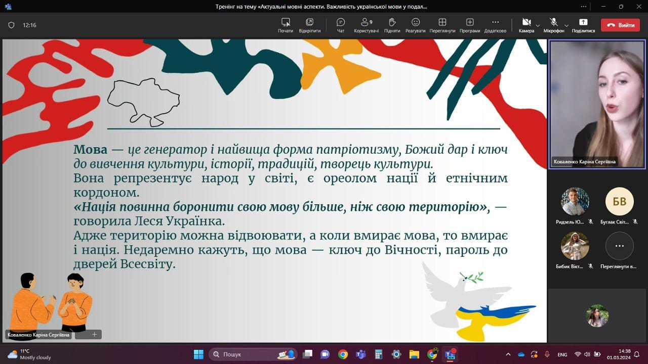Click the plus zoom button on slide
The image size is (648, 364).
[x=94, y=334]
